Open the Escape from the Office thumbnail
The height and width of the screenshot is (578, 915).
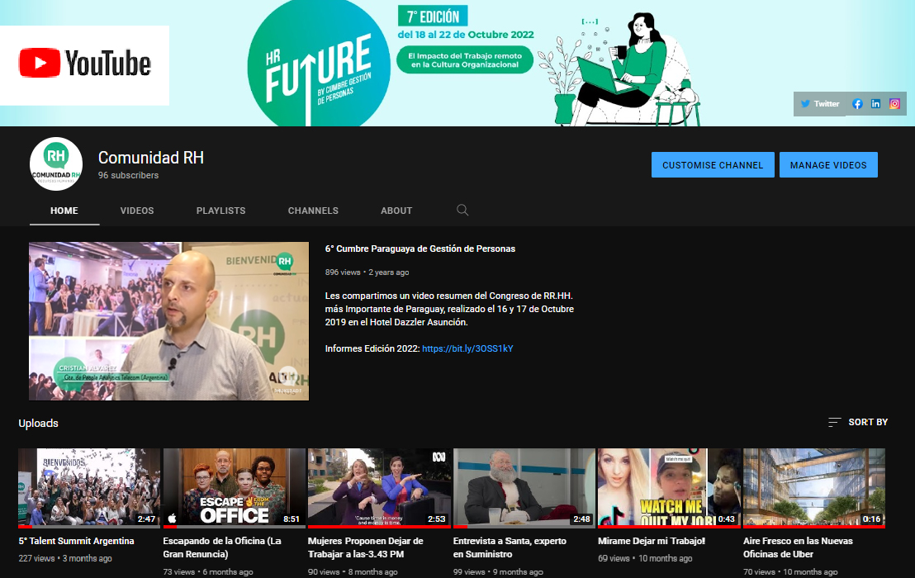[x=234, y=488]
